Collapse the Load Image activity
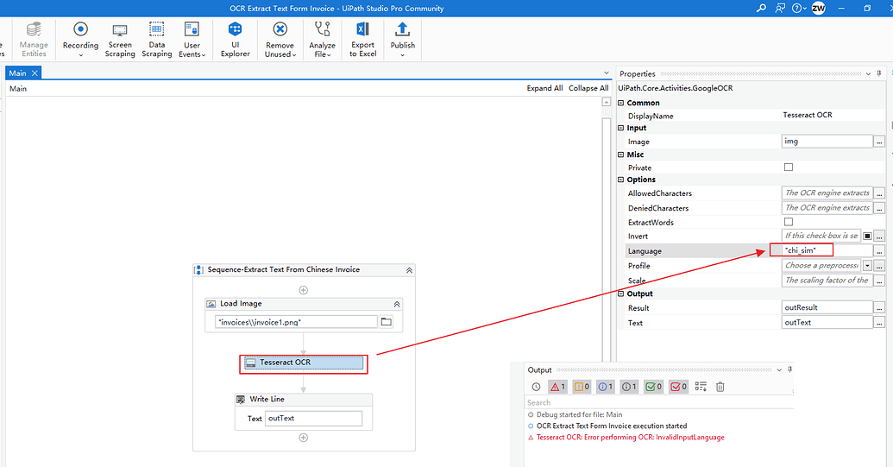Screen dimensions: 893x467 coord(397,304)
